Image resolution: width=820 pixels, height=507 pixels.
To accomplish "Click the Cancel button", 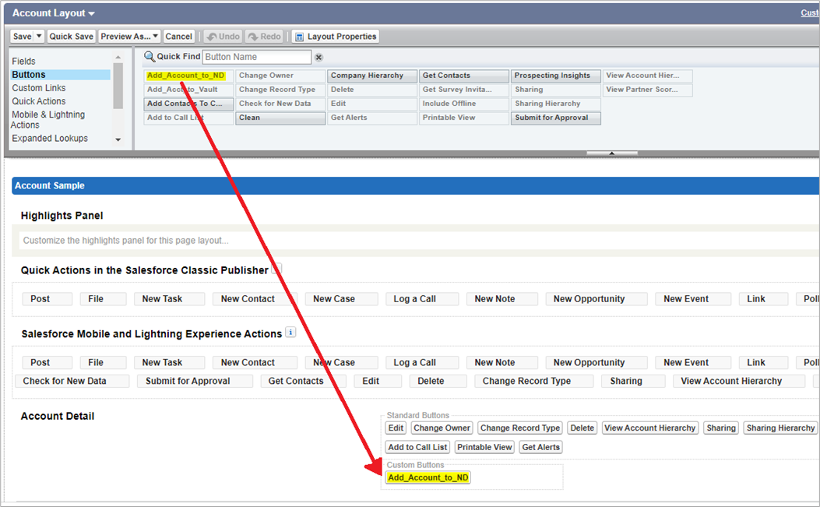I will pos(178,36).
